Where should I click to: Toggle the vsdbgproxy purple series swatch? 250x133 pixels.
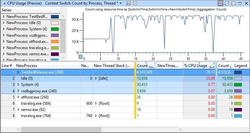55,35
